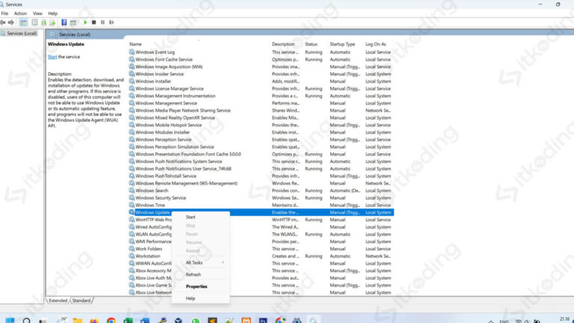Viewport: 574px width, 323px height.
Task: Select Services (Local) in the console tree
Action: [x=22, y=34]
